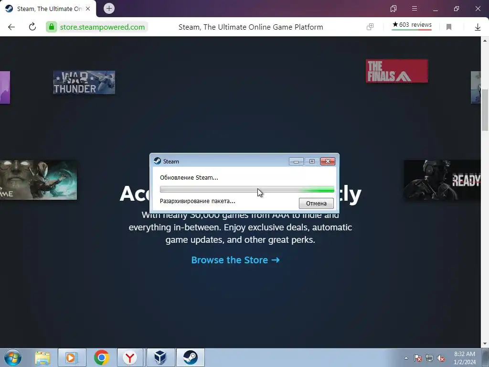Open the Warframe game thumbnail on the left

[x=38, y=180]
